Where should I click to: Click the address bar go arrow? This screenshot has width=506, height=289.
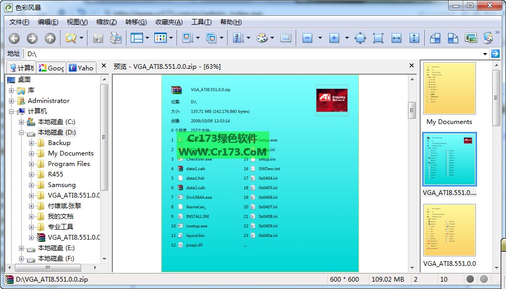coord(495,54)
